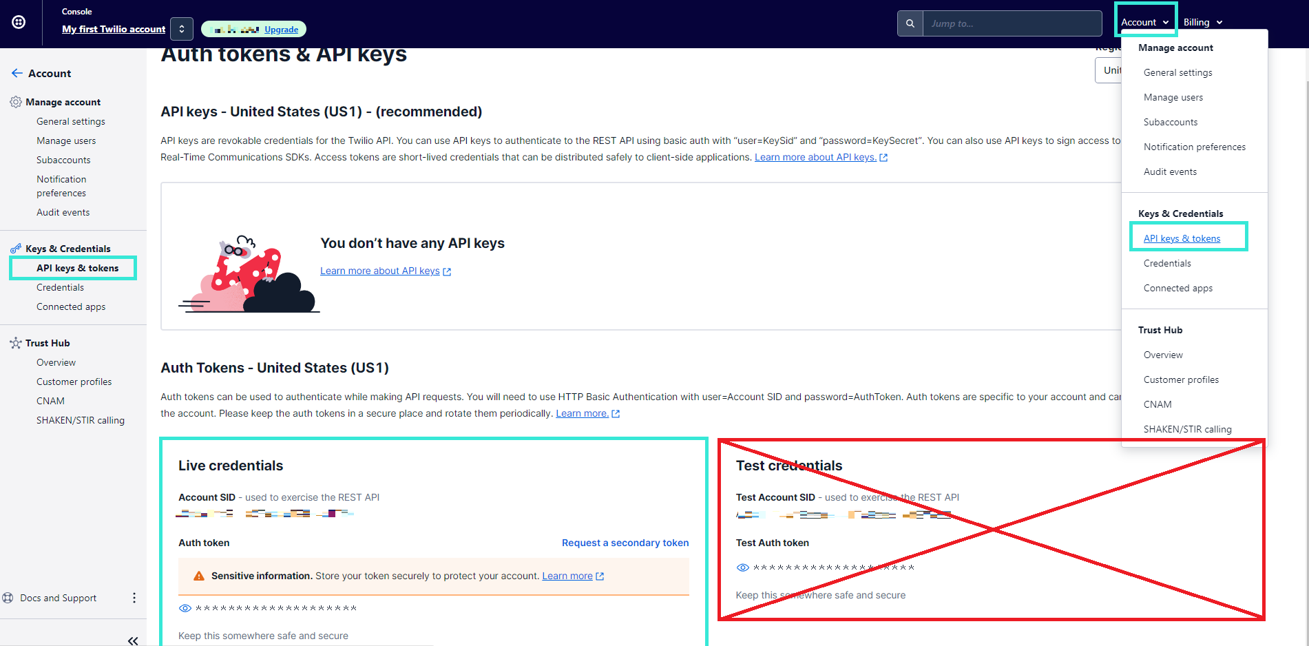Choose General settings from Account menu
The height and width of the screenshot is (646, 1309).
tap(1177, 72)
